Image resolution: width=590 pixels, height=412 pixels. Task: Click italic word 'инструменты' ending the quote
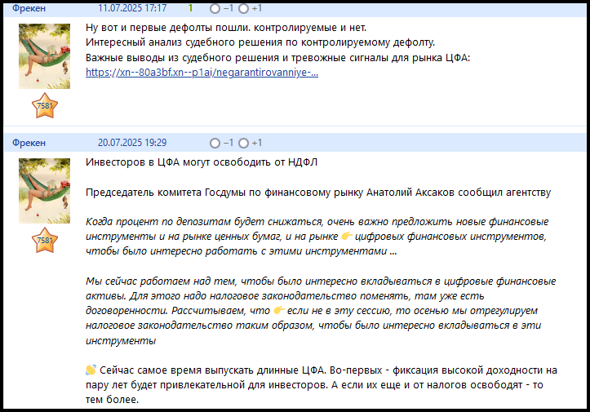pyautogui.click(x=121, y=341)
